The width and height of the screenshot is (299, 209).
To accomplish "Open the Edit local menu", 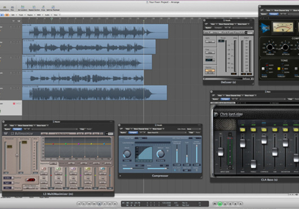I will coord(14,15).
